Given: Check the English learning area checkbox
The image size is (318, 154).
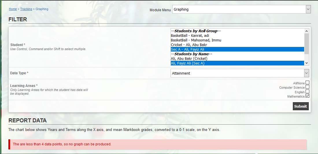Looking at the screenshot, I should (308, 92).
